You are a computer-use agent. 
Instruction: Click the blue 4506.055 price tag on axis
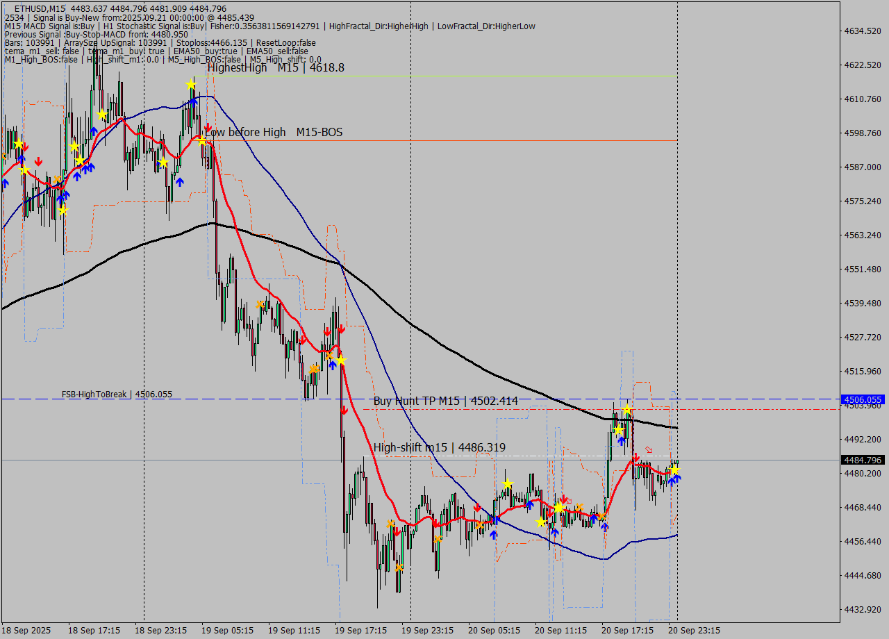point(863,399)
